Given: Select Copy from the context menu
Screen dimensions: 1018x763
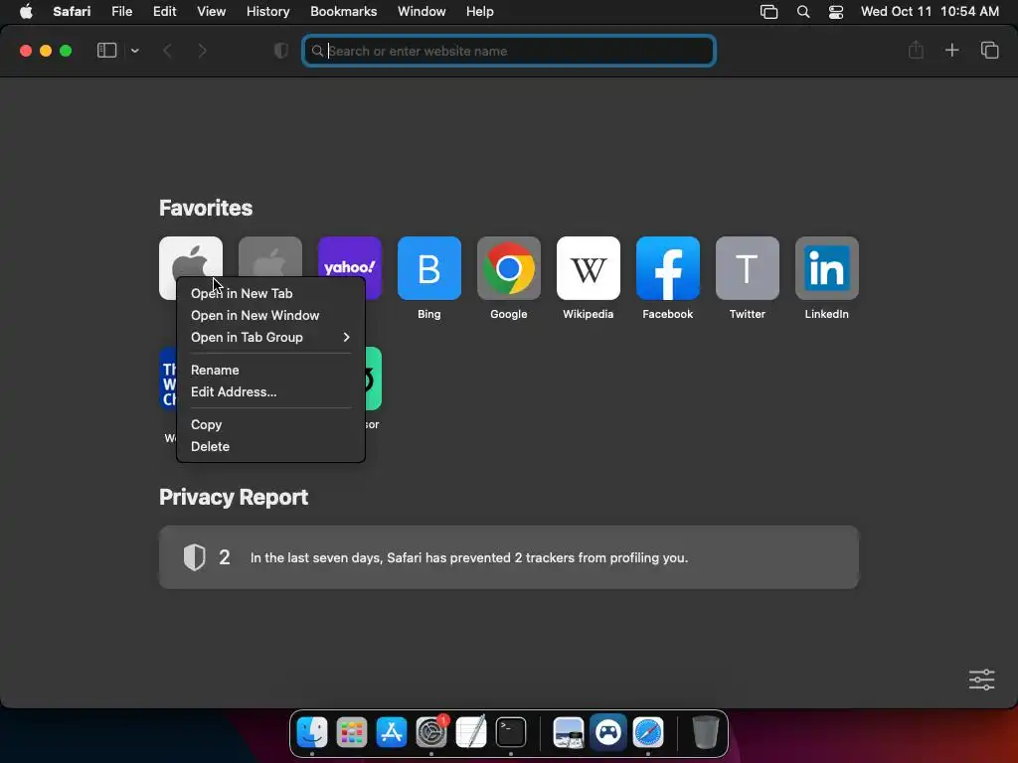Looking at the screenshot, I should [x=270, y=424].
